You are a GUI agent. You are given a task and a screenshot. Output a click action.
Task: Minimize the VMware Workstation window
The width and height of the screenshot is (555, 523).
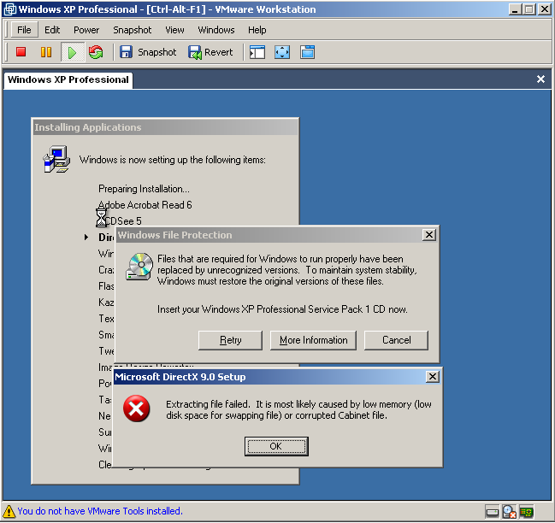tap(515, 9)
